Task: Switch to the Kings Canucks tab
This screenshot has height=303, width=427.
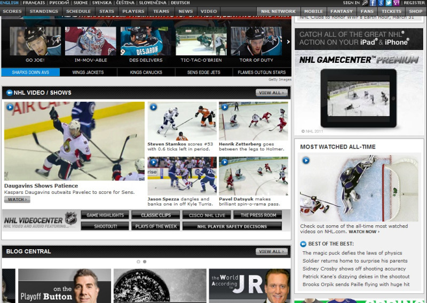Action: coord(146,72)
